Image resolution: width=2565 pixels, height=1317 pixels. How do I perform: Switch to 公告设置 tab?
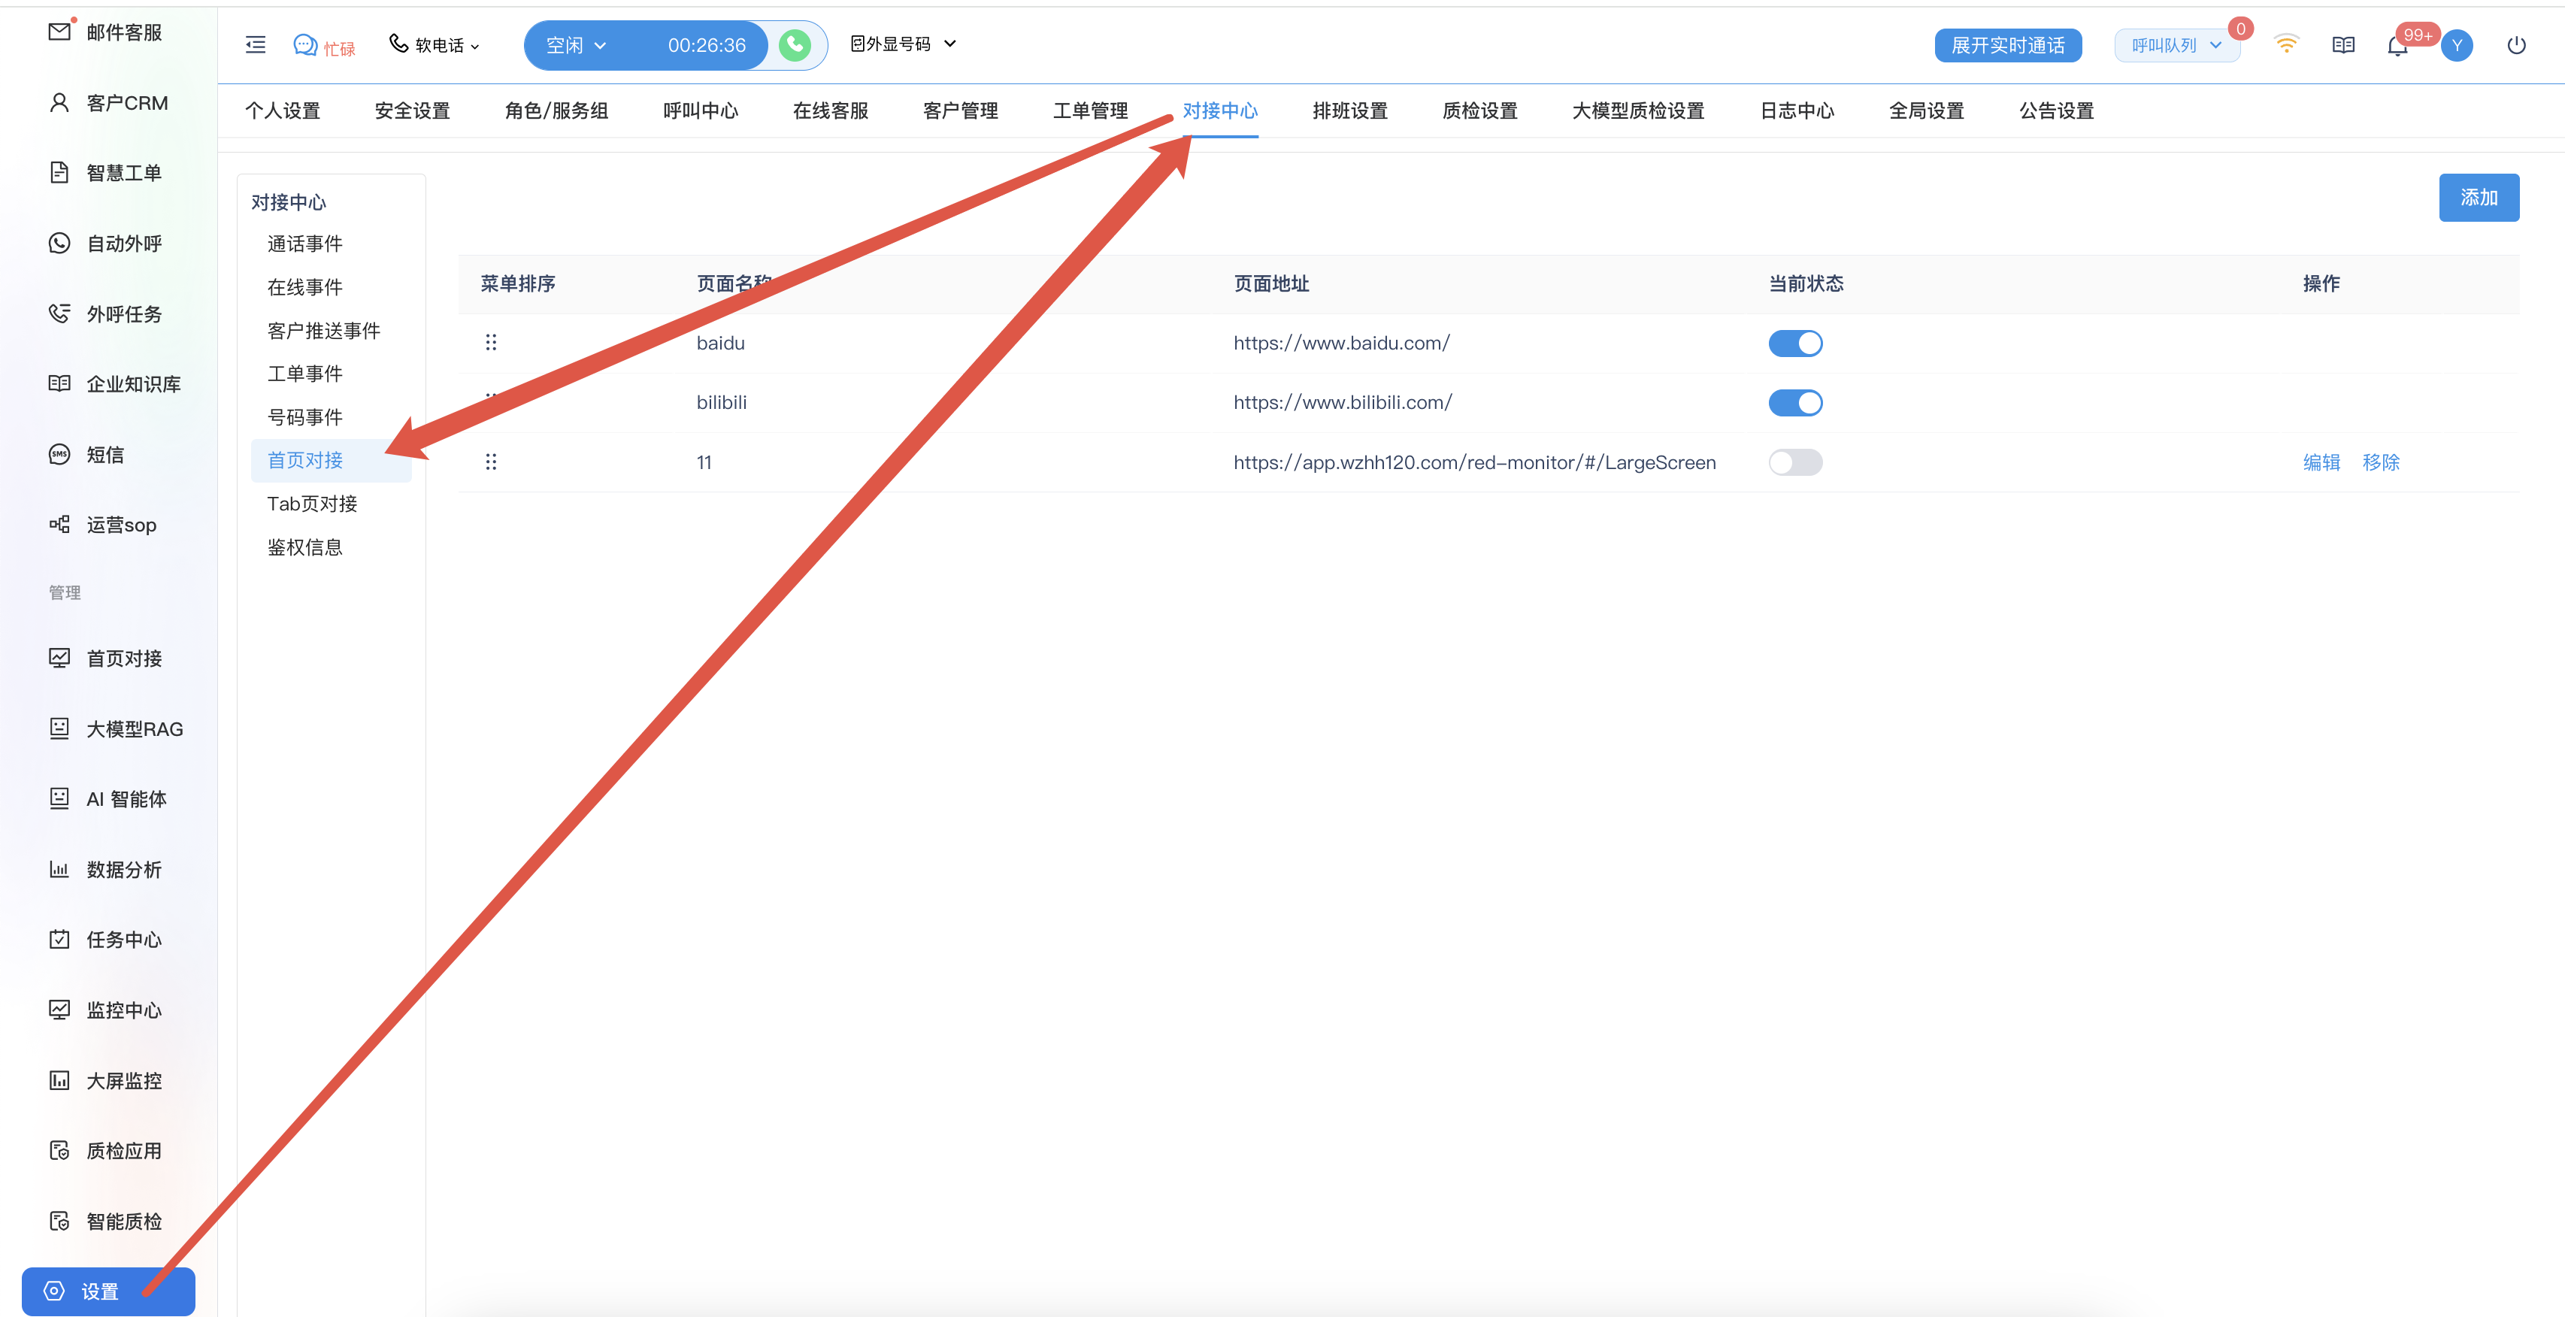pyautogui.click(x=2056, y=111)
